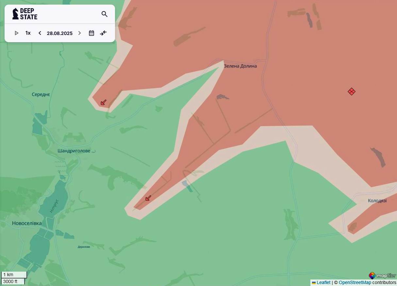Viewport: 397px width, 286px height.
Task: Click the 1 km scale bar
Action: coord(14,275)
